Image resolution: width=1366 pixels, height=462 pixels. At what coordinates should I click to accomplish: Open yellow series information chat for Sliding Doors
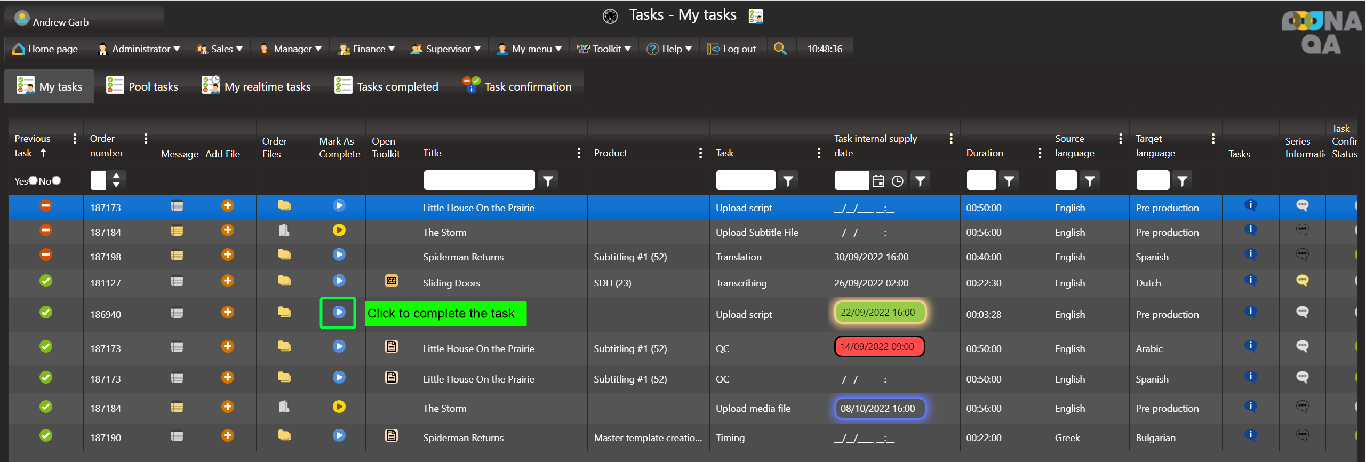[x=1302, y=281]
